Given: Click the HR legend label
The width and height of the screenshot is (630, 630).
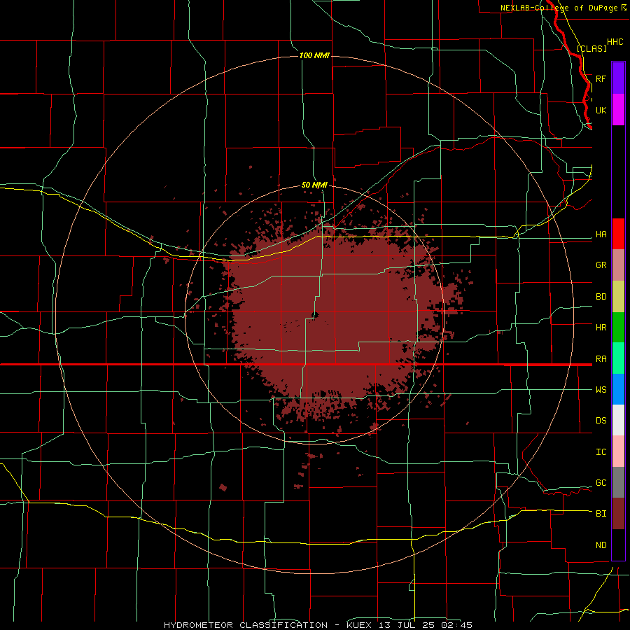Looking at the screenshot, I should (601, 328).
